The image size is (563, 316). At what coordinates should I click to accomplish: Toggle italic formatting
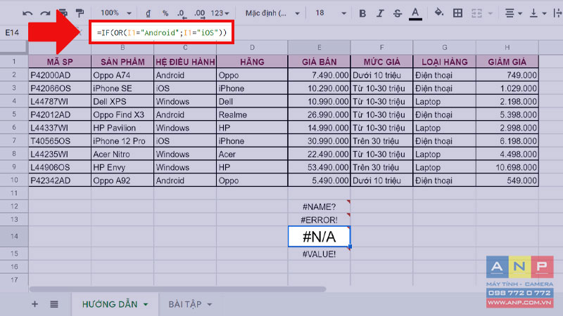click(x=380, y=13)
